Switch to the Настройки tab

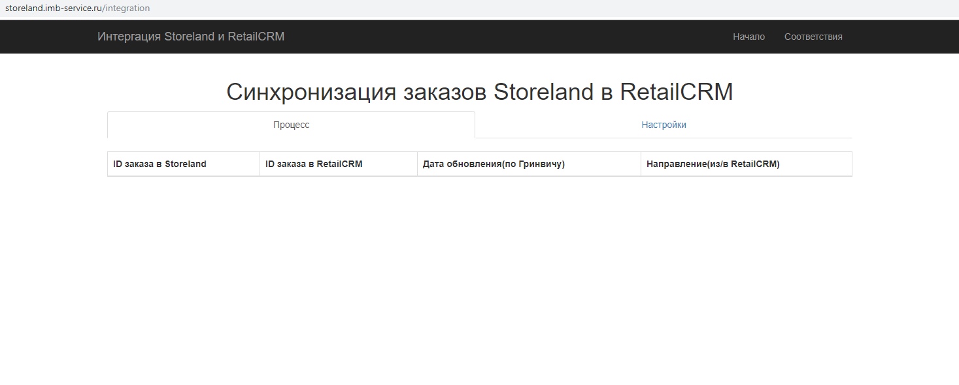[664, 125]
